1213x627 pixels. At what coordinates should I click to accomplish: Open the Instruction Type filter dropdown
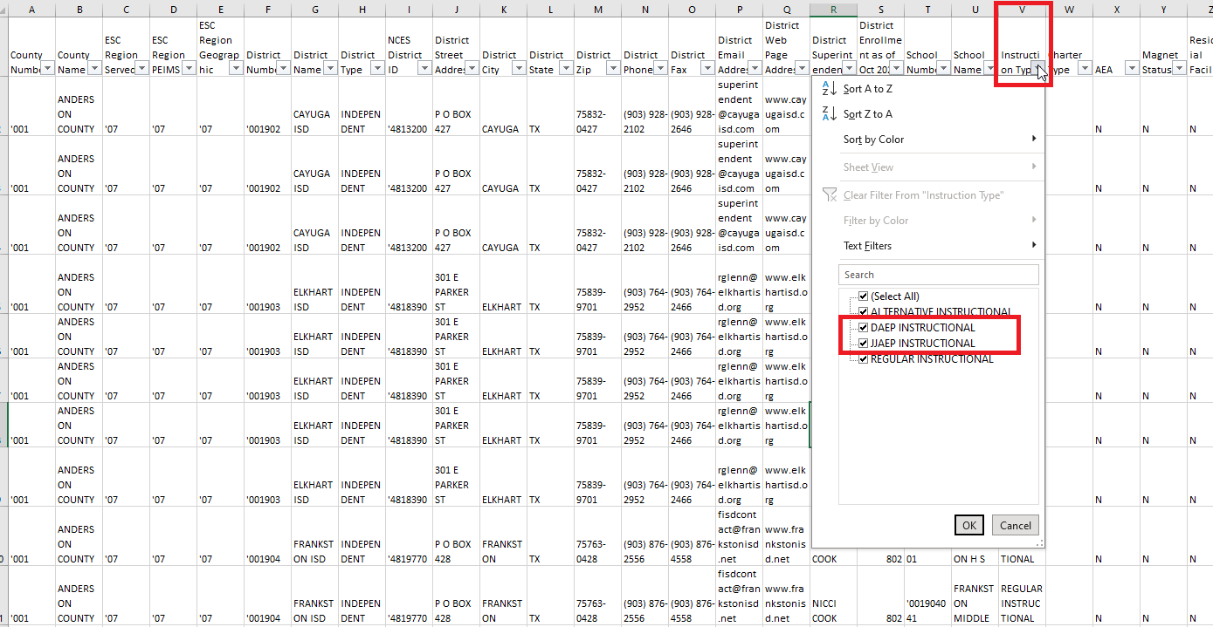pos(1037,69)
